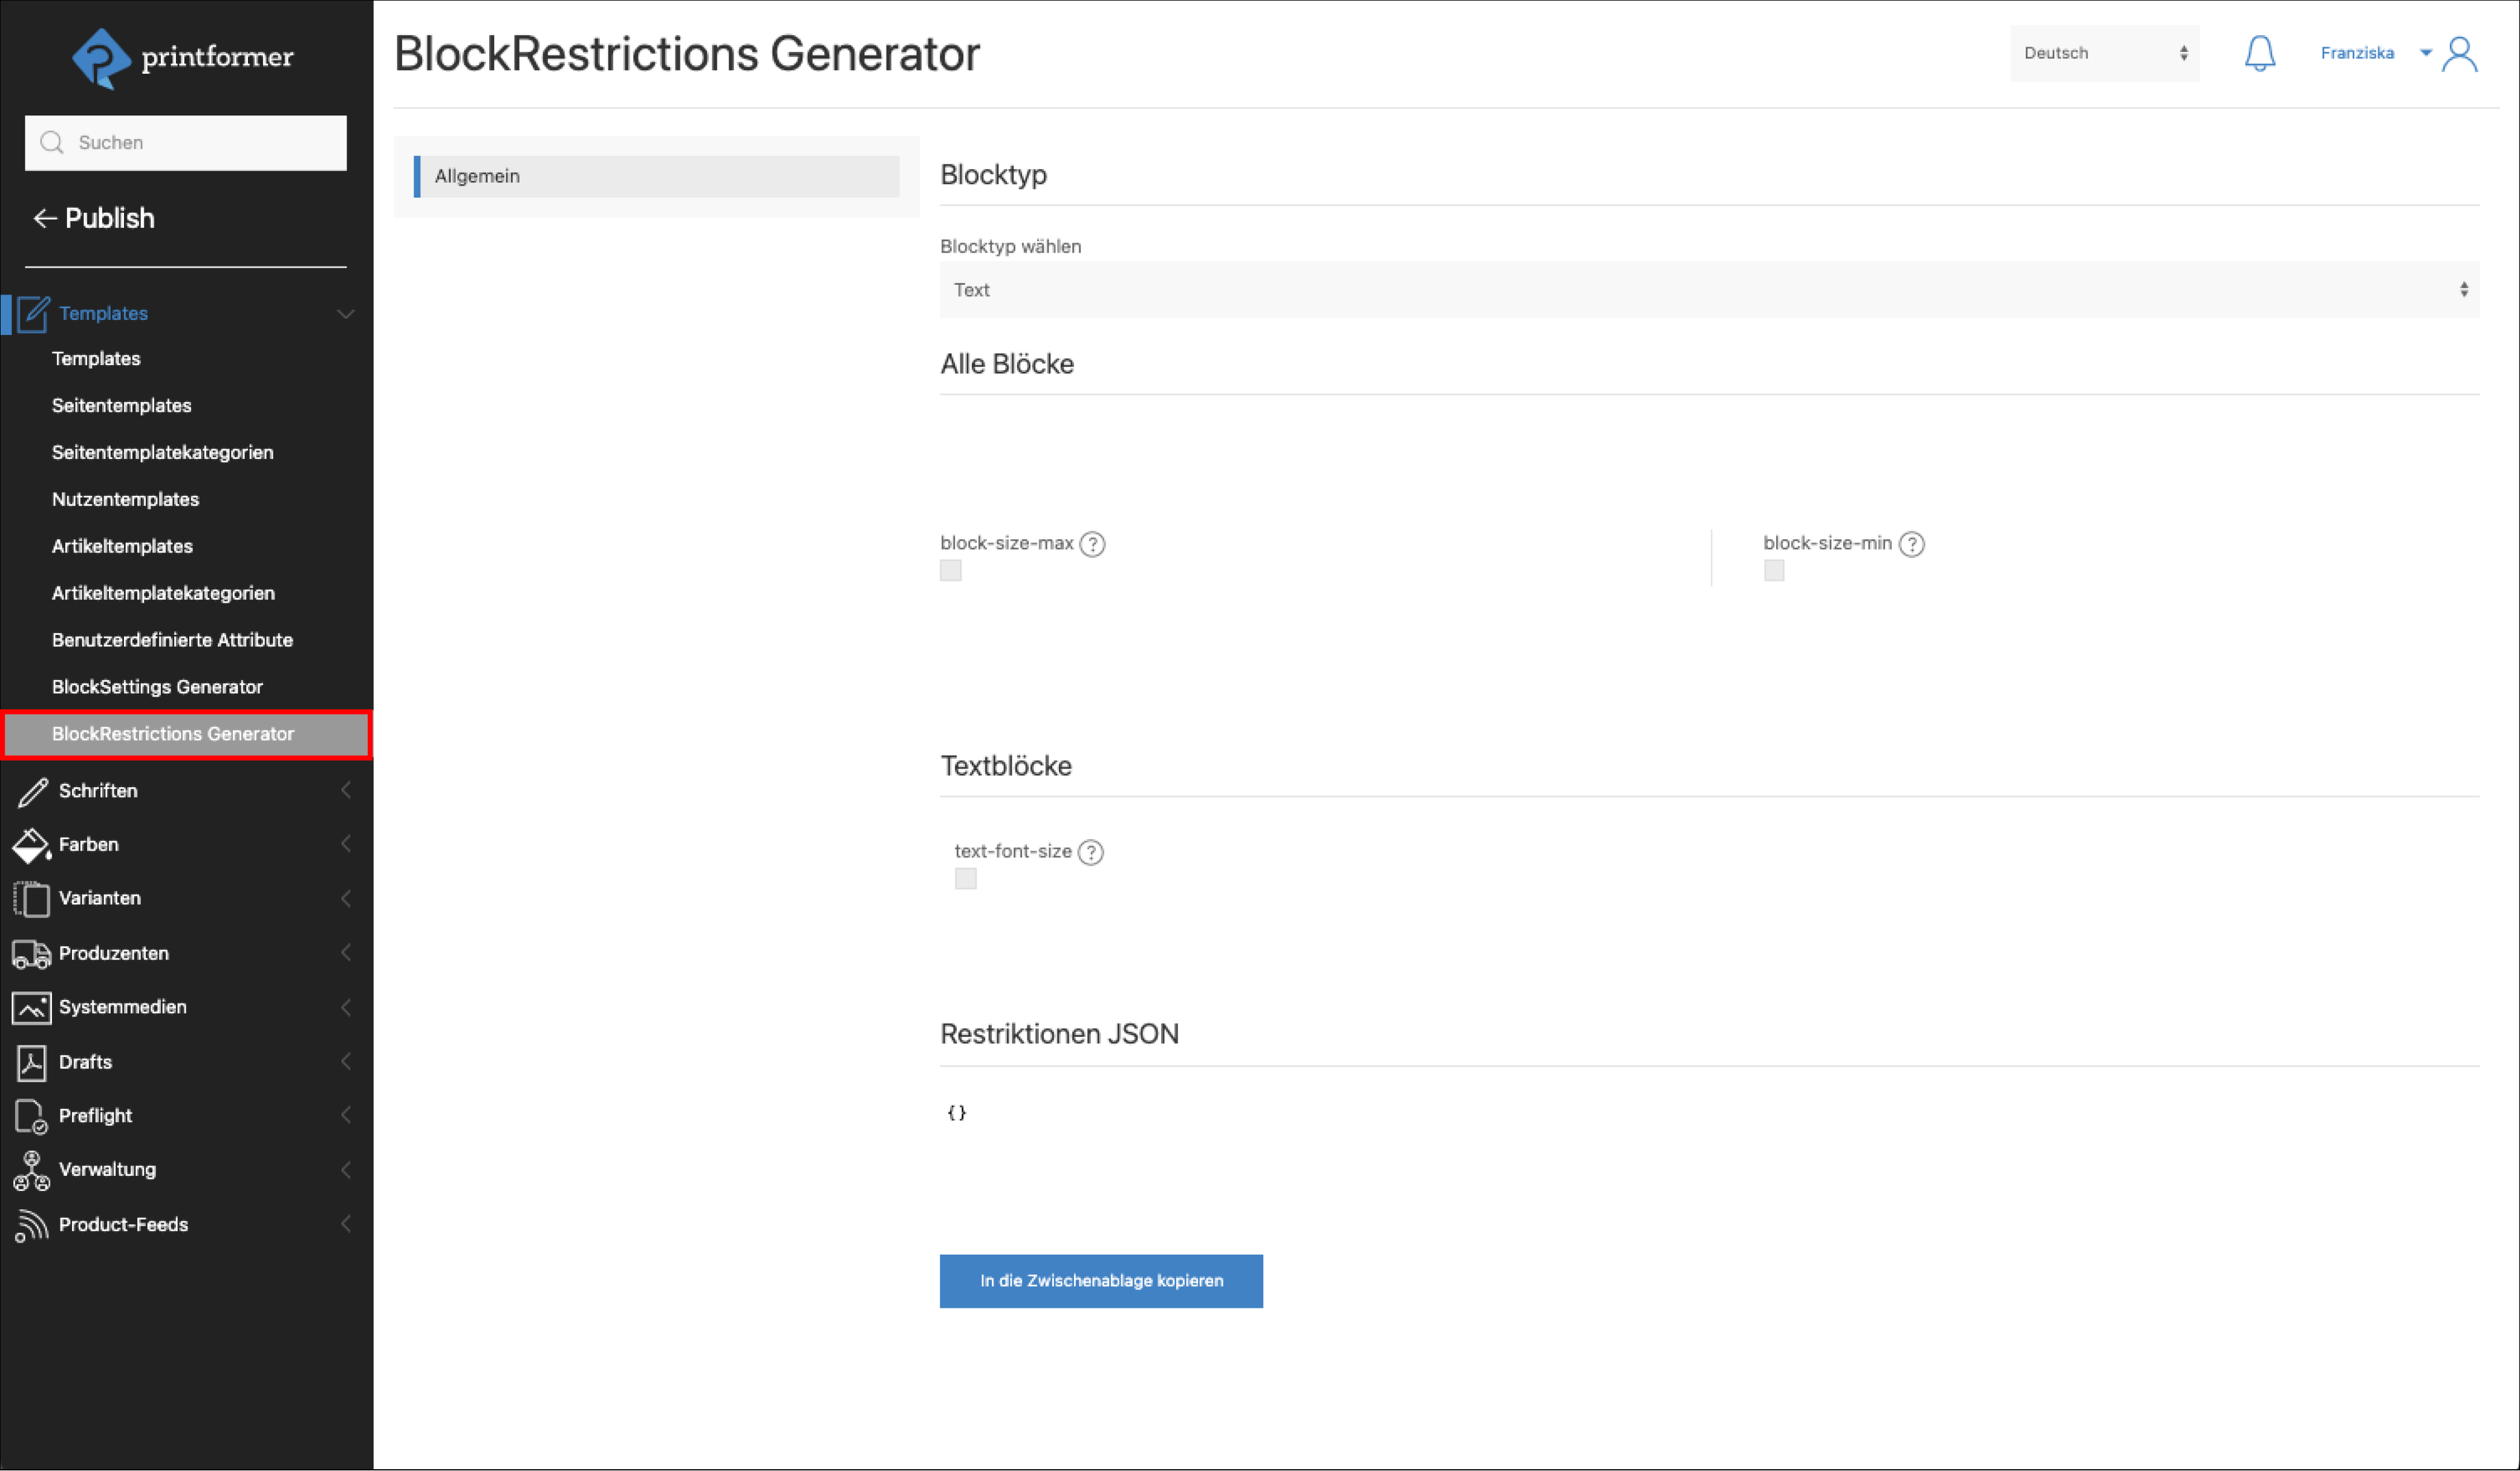Image resolution: width=2520 pixels, height=1471 pixels.
Task: Click the Product-Feeds RSS icon
Action: [x=31, y=1225]
